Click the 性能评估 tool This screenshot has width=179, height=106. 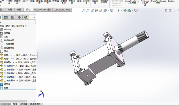tap(72, 2)
